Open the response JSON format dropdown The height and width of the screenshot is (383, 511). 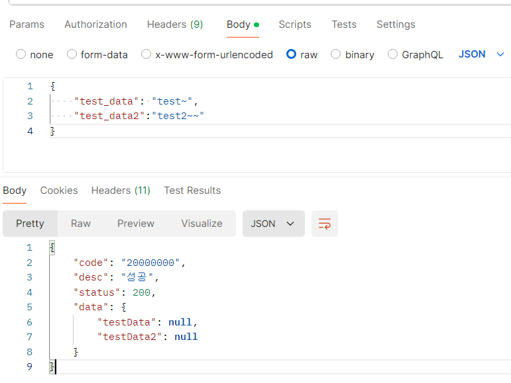274,224
